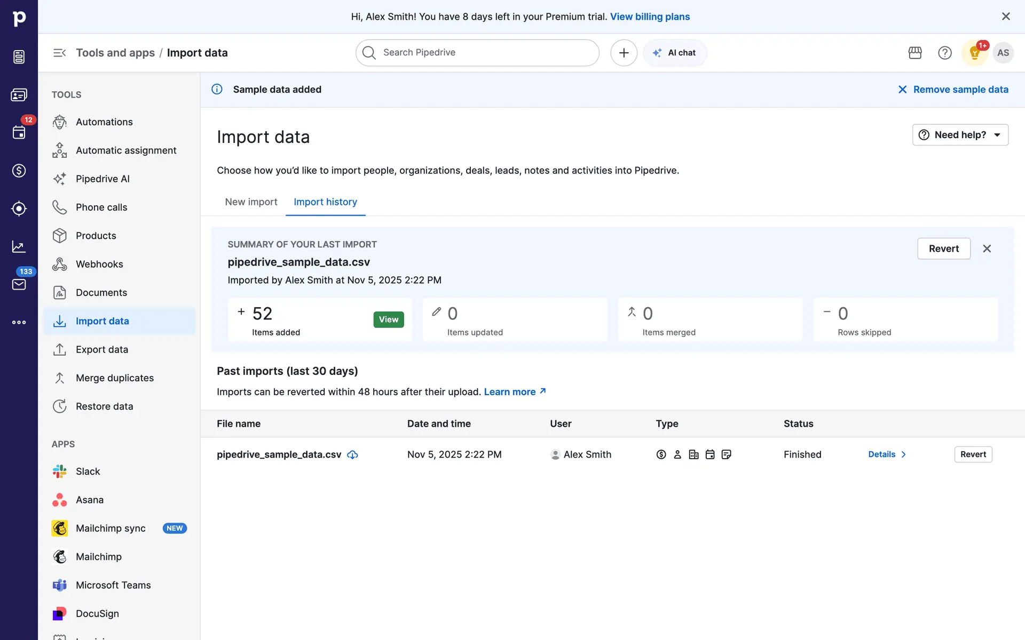Click into the Search Pipedrive field

click(486, 53)
